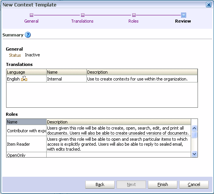Click the Back button
Image resolution: width=214 pixels, height=194 pixels.
(100, 184)
